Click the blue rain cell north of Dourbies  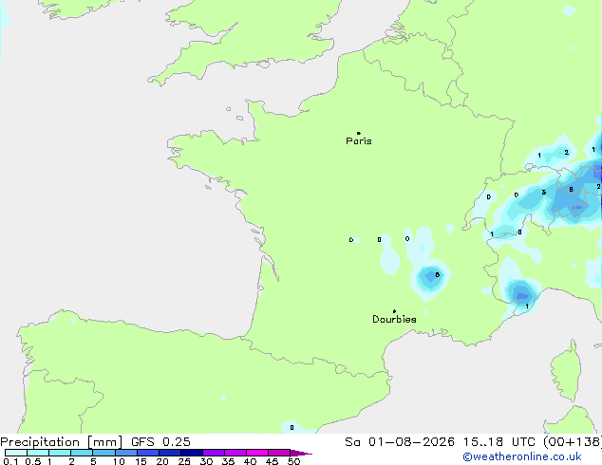[430, 277]
